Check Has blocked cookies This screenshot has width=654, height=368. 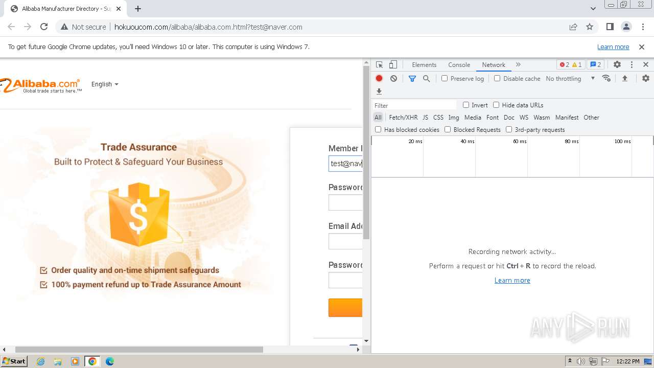coord(378,129)
